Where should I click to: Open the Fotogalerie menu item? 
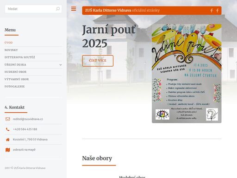pos(14,87)
